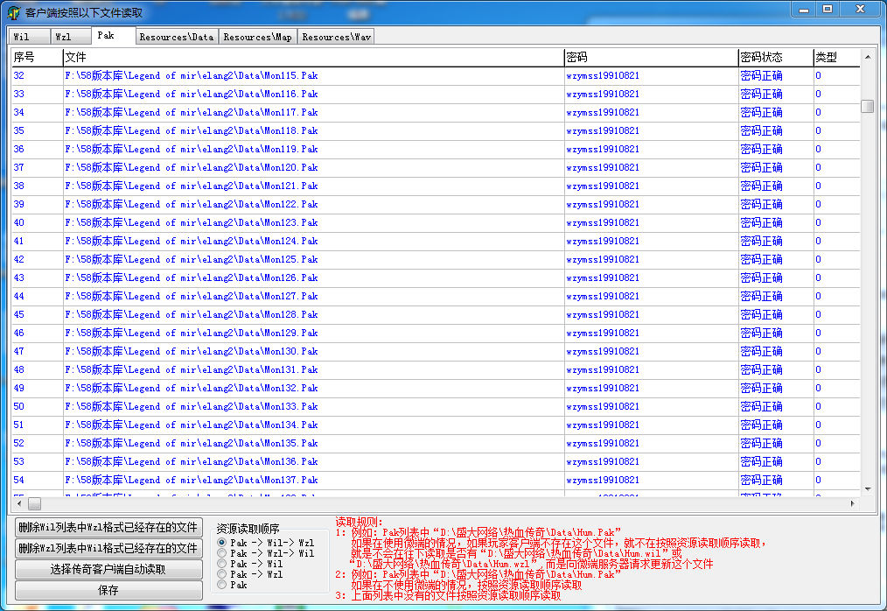Select read order Pak -> Wzl-> Wil
The width and height of the screenshot is (887, 611).
click(222, 553)
